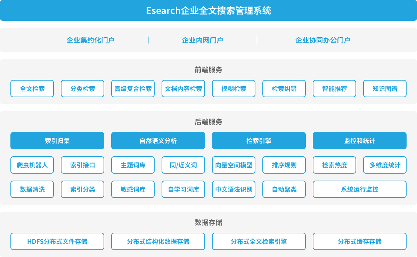Viewport: 417px width, 257px height.
Task: Choose the 敏感词库 box
Action: pos(133,189)
